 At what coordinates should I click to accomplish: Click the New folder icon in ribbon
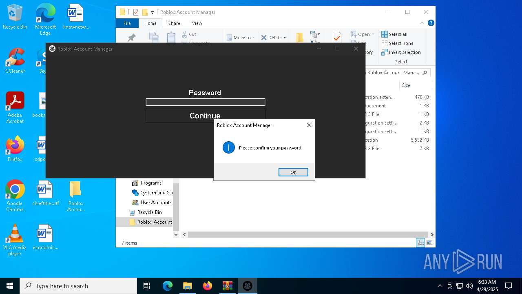300,37
